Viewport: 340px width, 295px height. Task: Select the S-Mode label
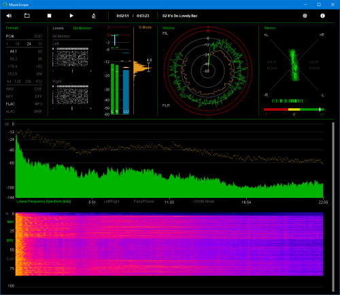(x=145, y=27)
